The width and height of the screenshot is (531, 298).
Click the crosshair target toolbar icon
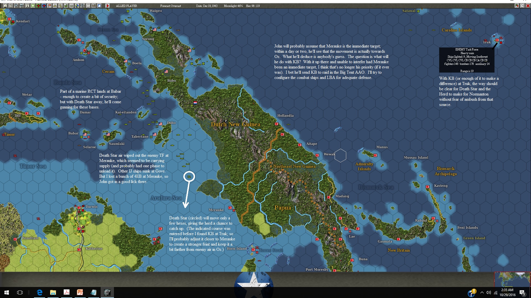[83, 6]
